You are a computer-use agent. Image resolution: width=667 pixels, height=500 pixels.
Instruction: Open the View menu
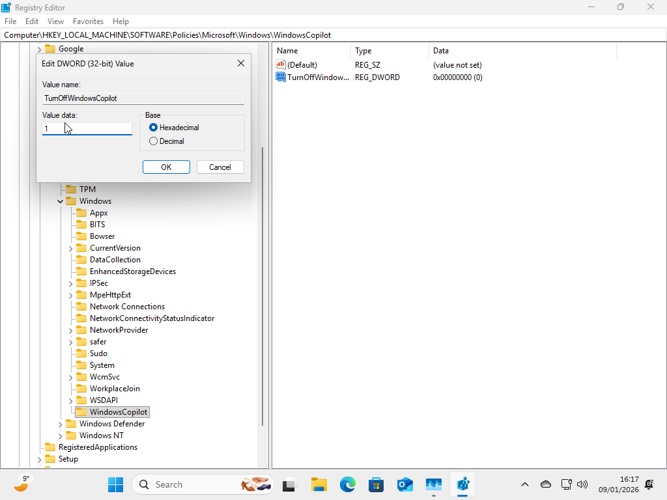coord(55,21)
